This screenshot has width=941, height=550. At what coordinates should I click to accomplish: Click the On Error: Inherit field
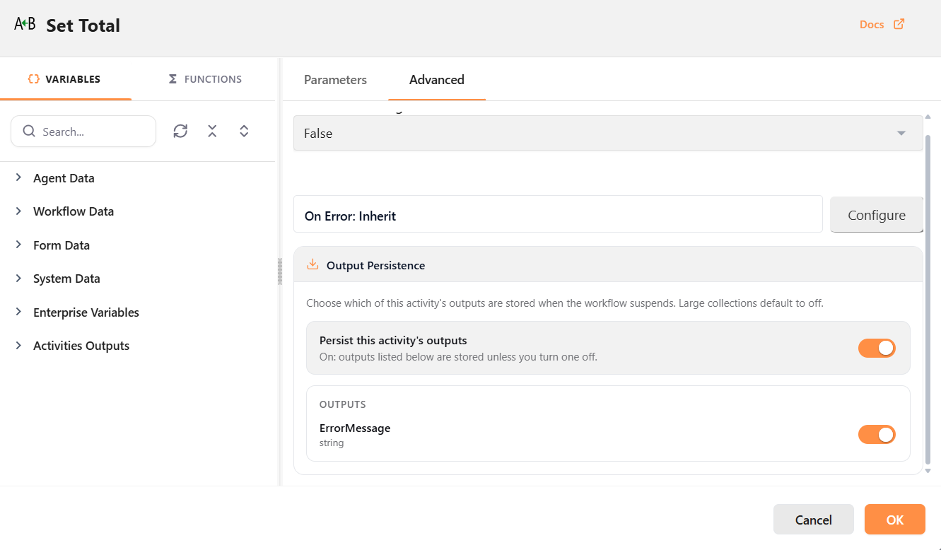(x=558, y=214)
